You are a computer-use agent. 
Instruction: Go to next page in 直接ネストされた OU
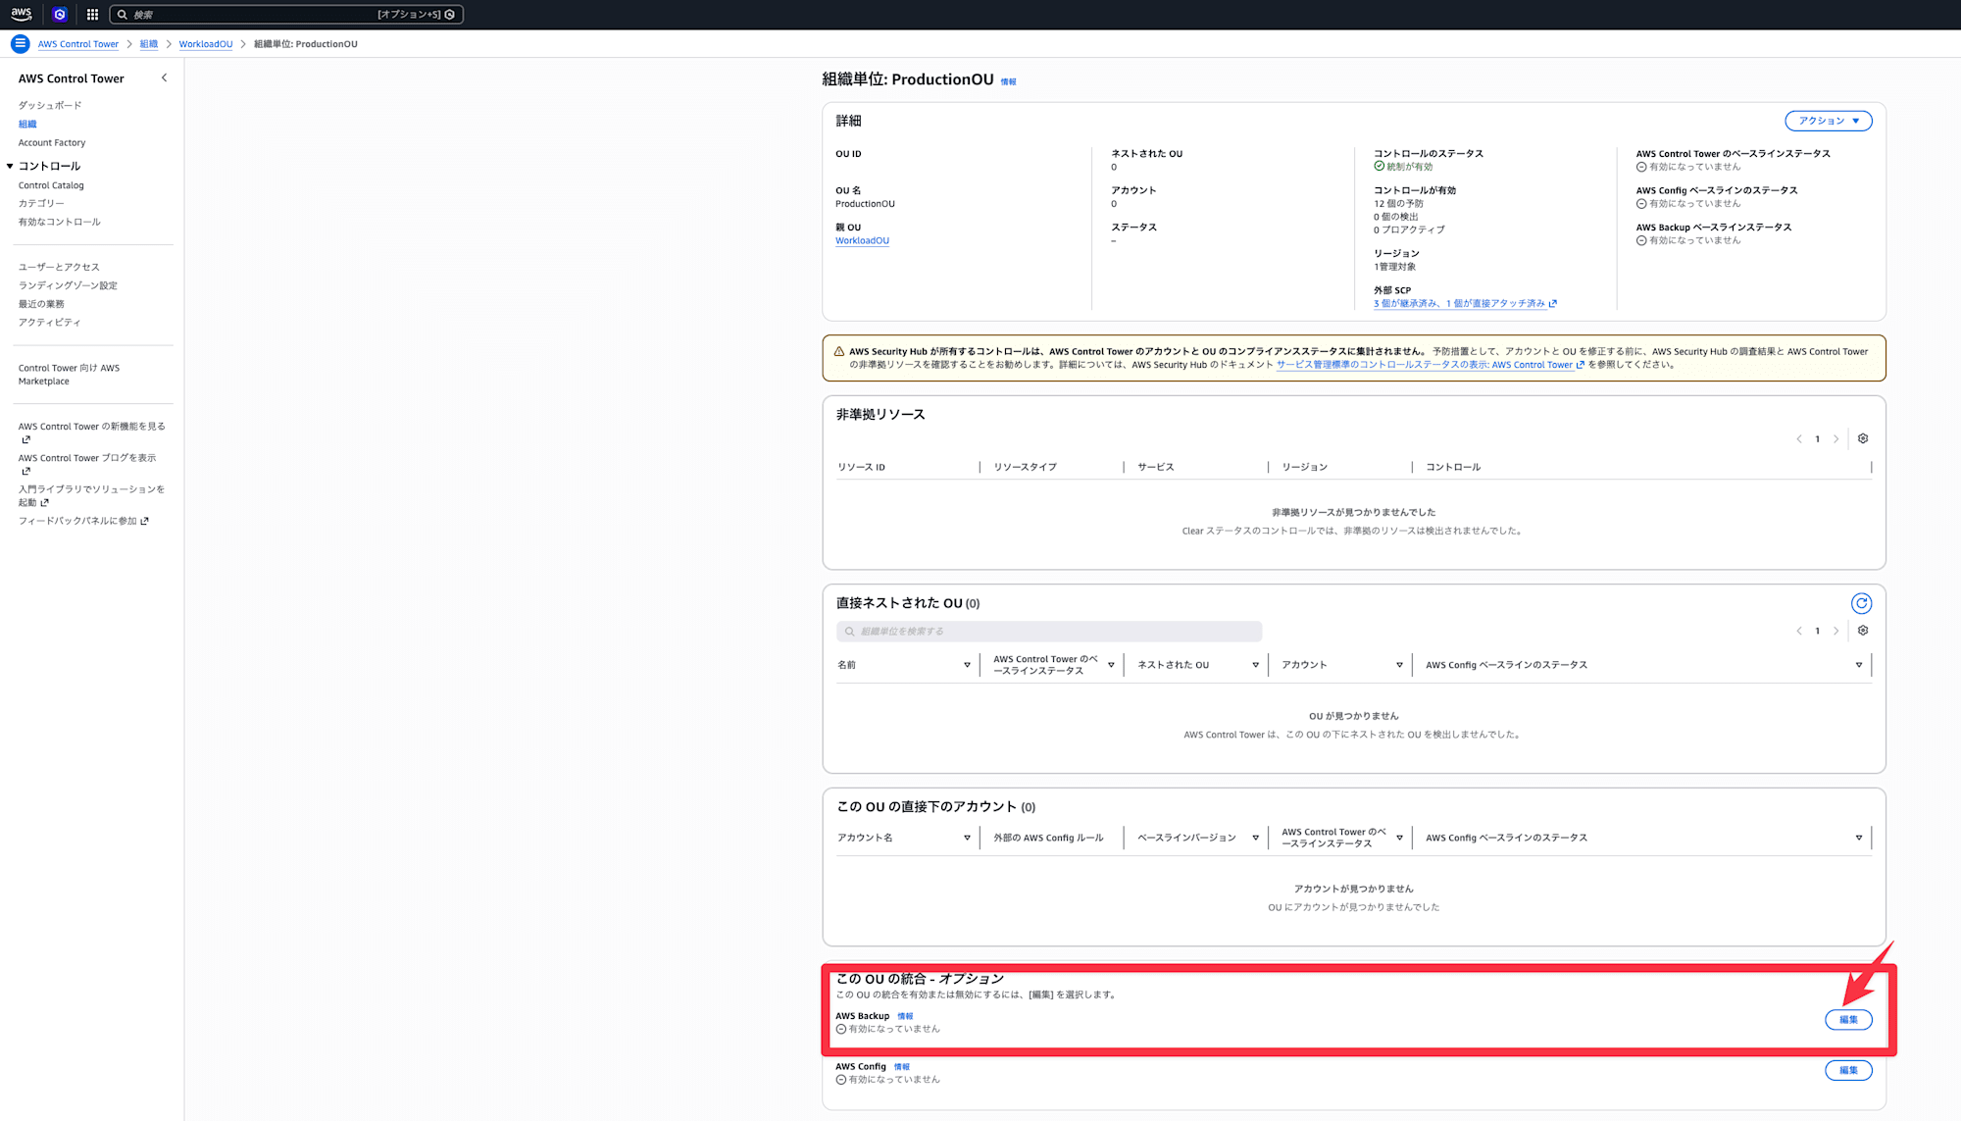[1836, 632]
